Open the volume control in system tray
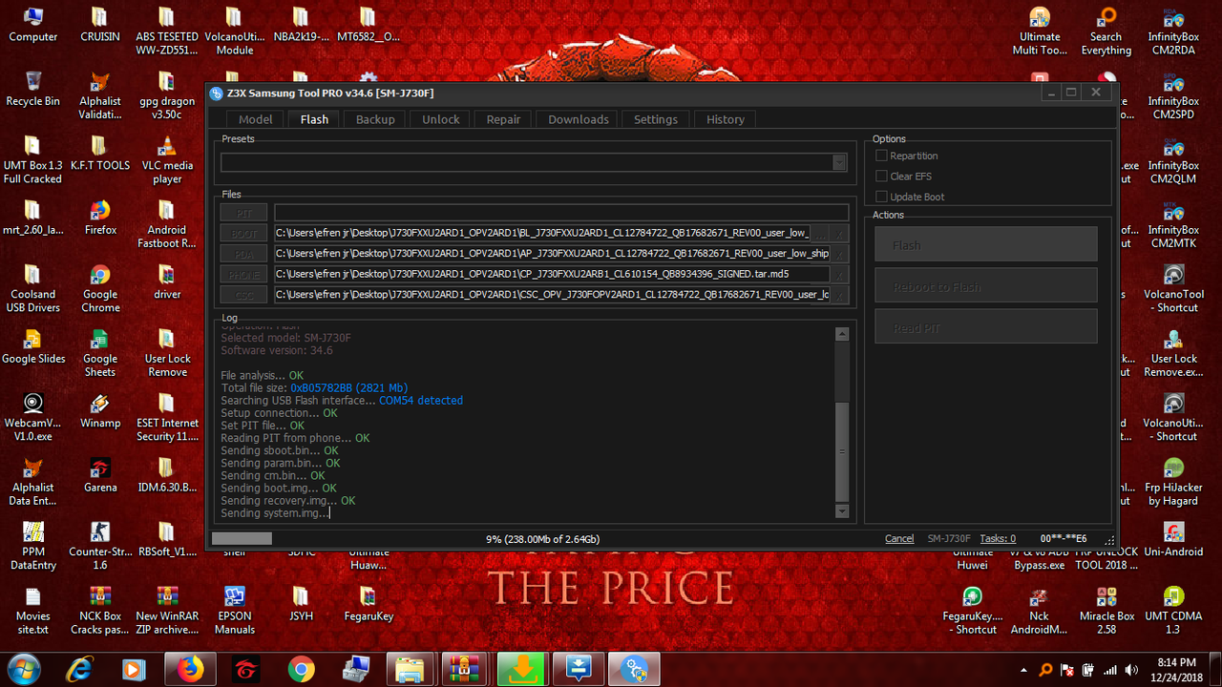 (1131, 670)
